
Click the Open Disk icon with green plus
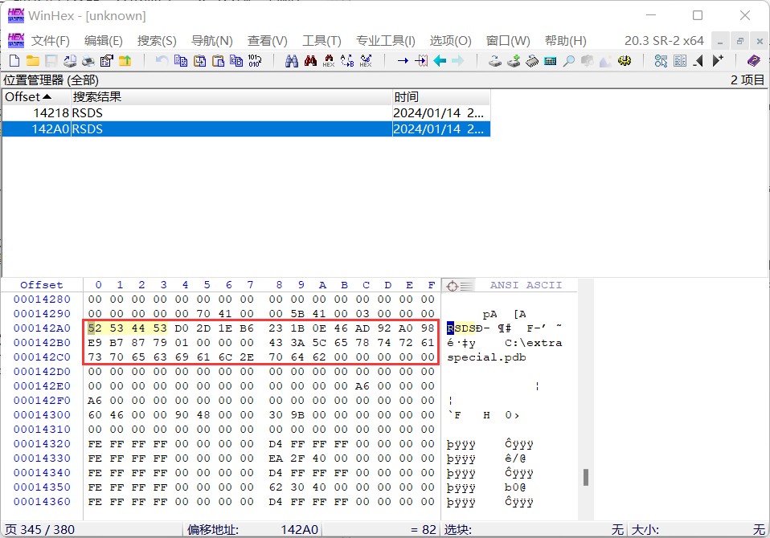coord(514,61)
